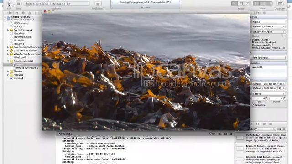This screenshot has width=292, height=164.
Task: Click the CoreVideo.framework toolbox icon
Action: [11, 51]
